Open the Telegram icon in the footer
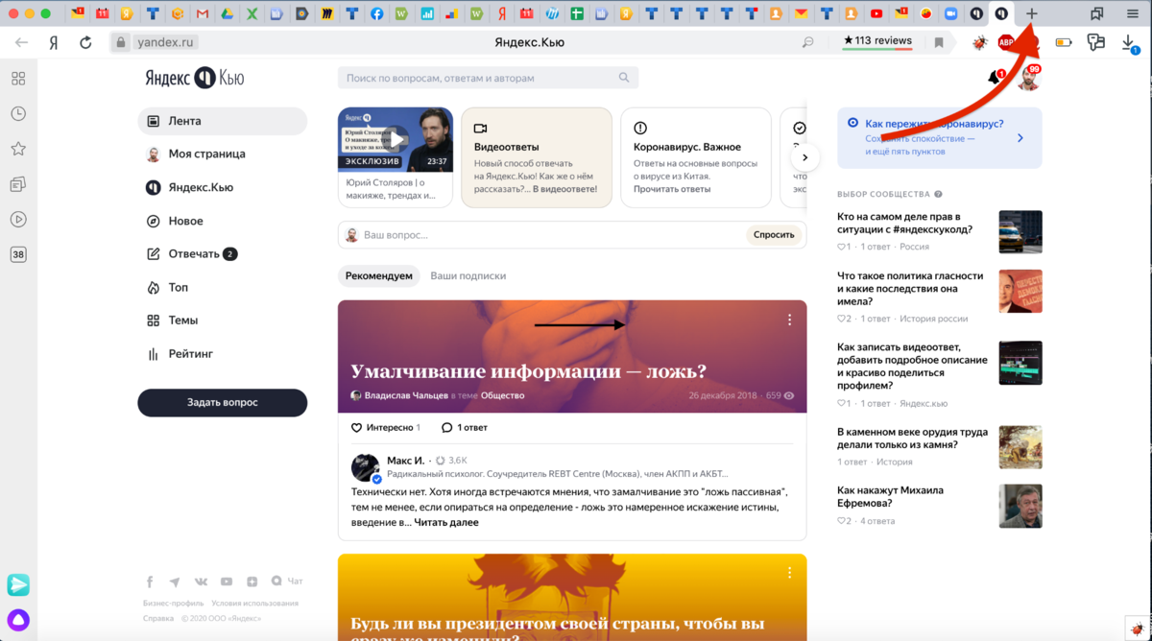The image size is (1152, 641). coord(175,582)
